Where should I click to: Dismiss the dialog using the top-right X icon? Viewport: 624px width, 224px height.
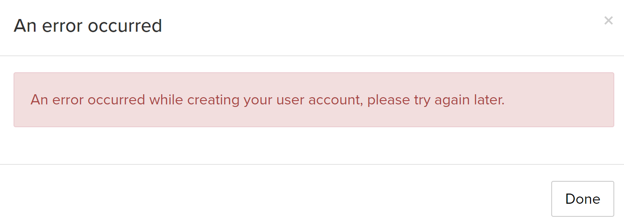pos(608,20)
